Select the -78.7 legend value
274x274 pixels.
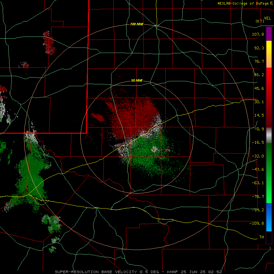(258, 197)
